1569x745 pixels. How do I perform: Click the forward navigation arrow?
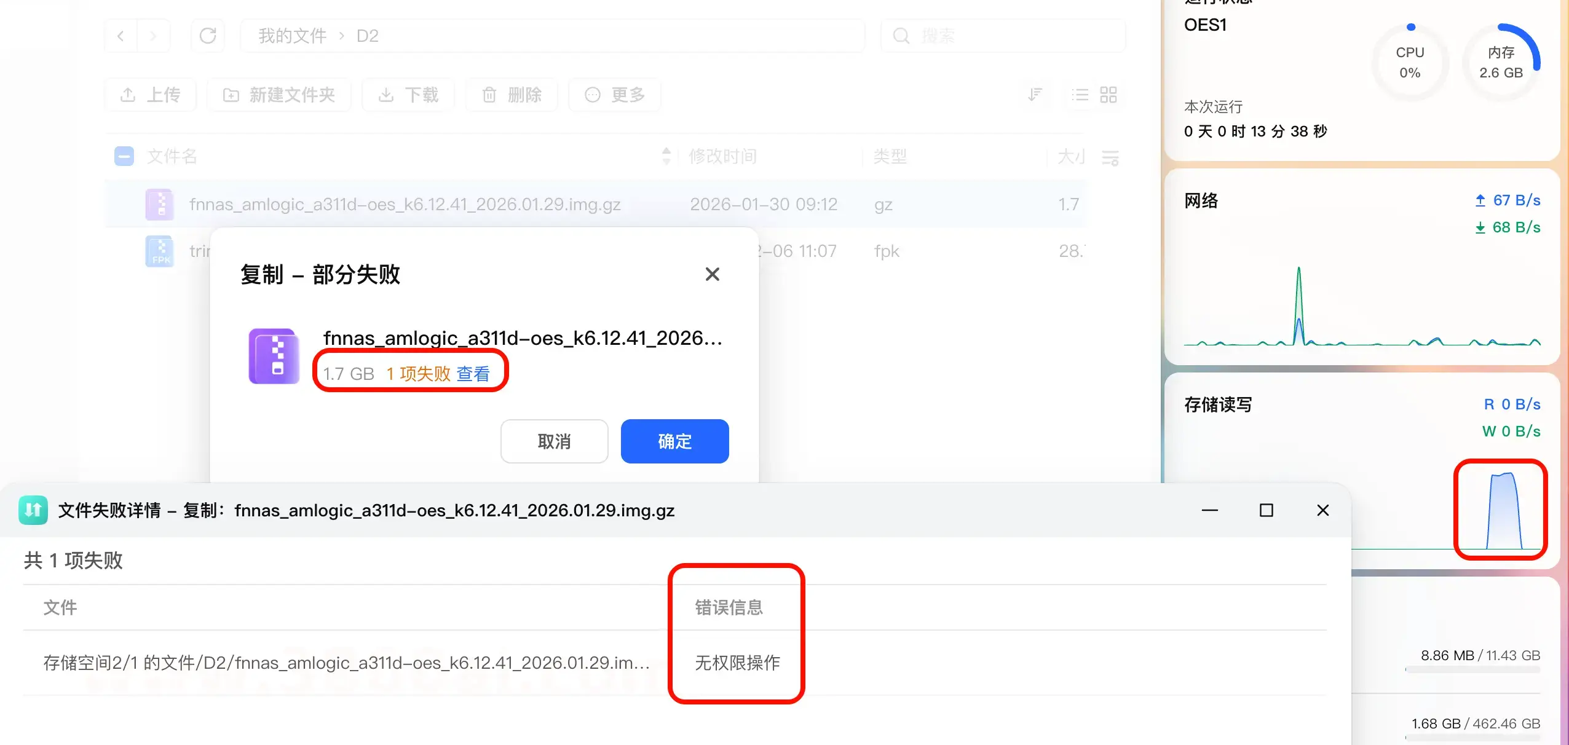pos(153,36)
